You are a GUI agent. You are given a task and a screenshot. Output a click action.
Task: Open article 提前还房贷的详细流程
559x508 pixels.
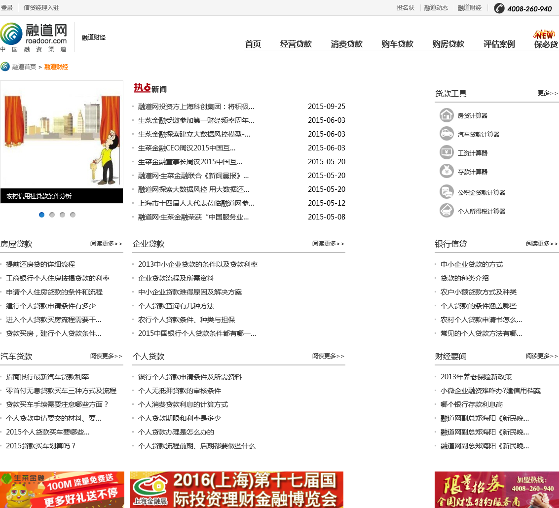tap(40, 264)
